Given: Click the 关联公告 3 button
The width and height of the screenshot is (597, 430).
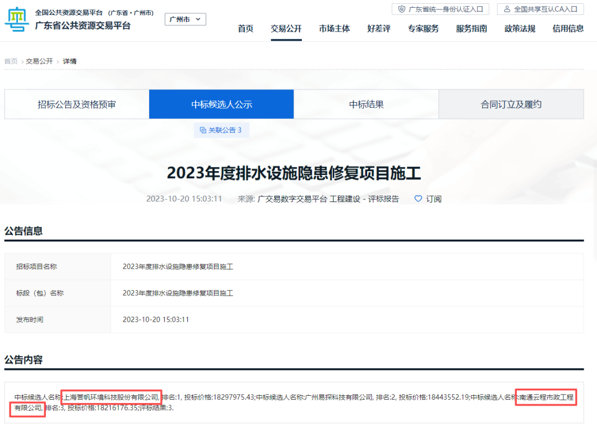Looking at the screenshot, I should pyautogui.click(x=221, y=129).
